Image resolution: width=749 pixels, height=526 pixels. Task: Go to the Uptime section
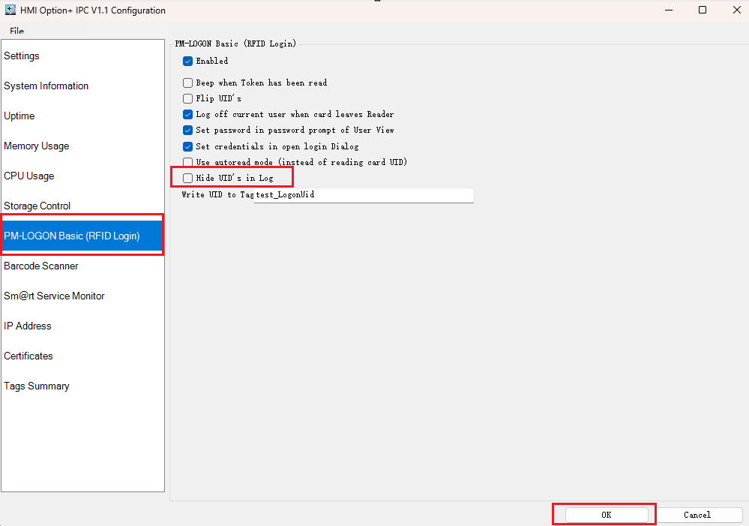pos(19,116)
